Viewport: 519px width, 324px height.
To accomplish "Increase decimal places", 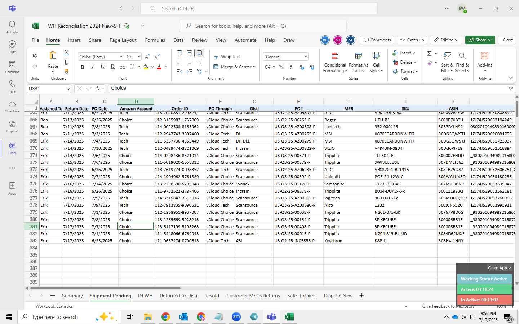I will (x=301, y=67).
